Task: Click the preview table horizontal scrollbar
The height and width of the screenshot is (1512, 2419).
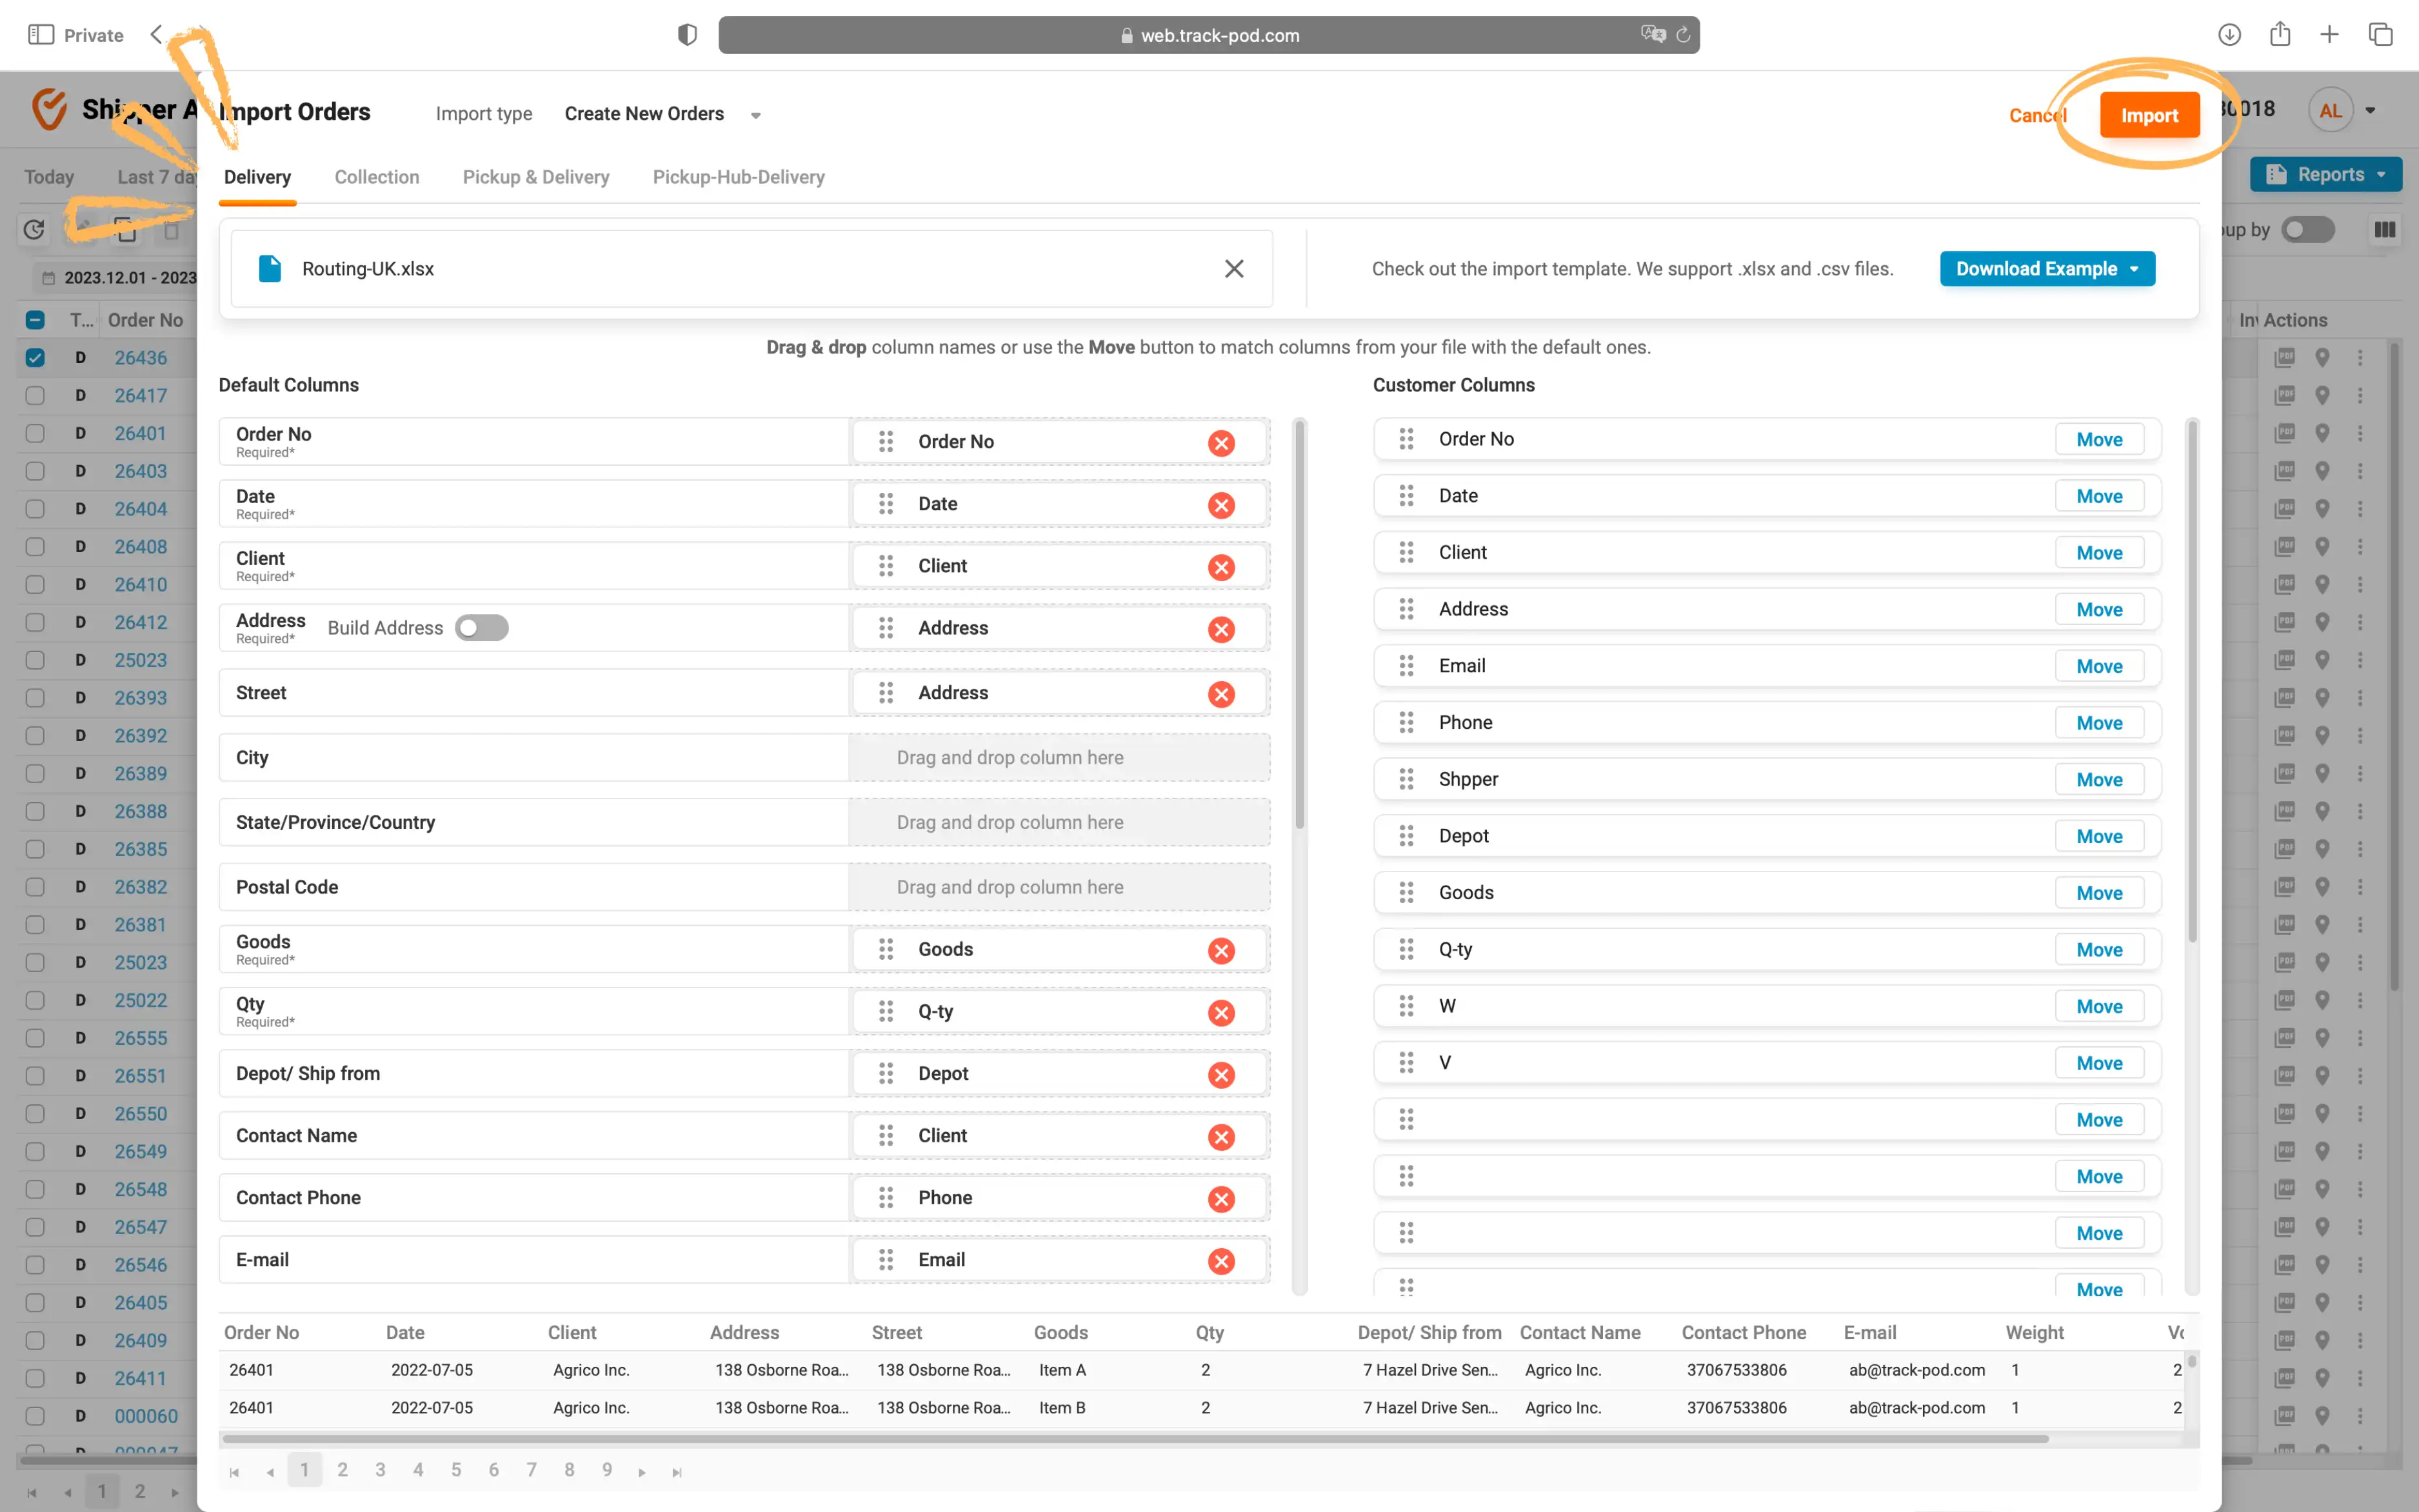Action: pos(1135,1439)
